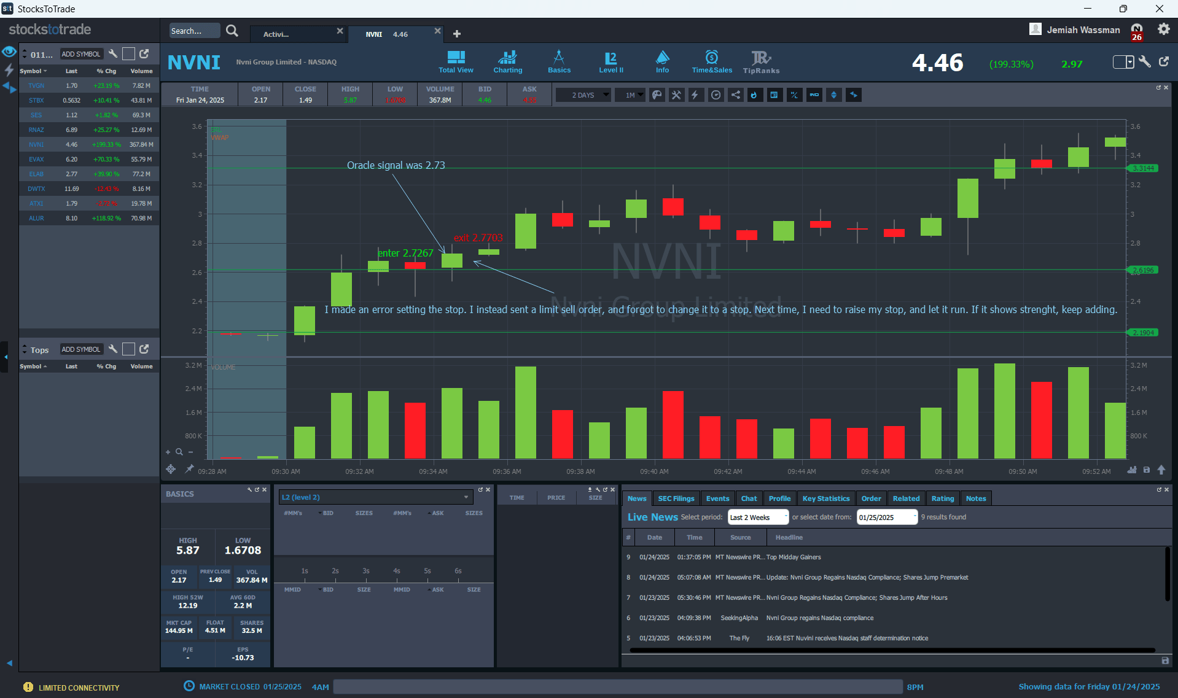Toggle the up-down arrows chart icon
The height and width of the screenshot is (698, 1178).
(833, 95)
